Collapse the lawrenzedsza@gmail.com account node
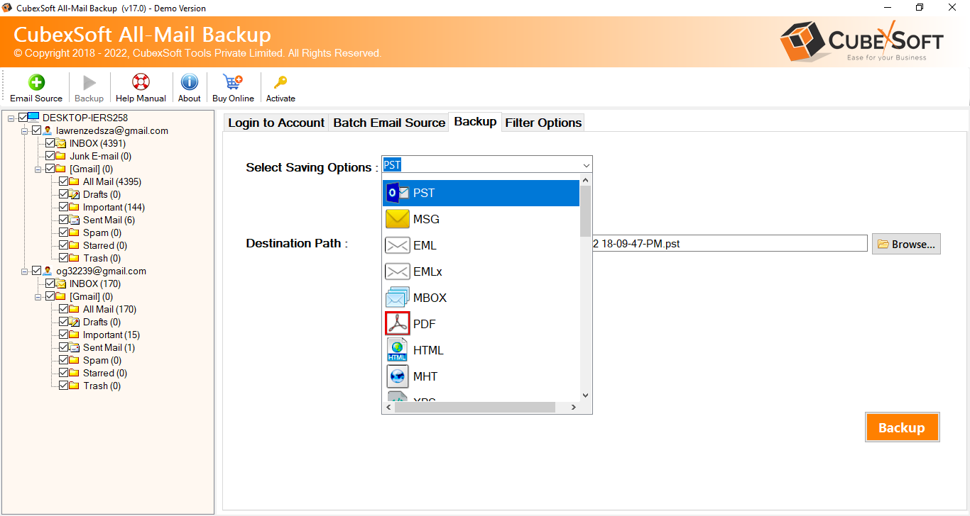This screenshot has width=970, height=516. coord(25,130)
